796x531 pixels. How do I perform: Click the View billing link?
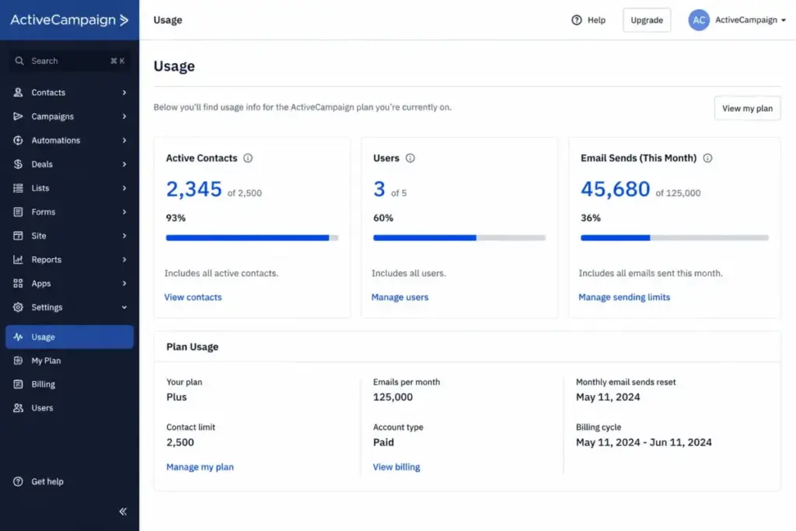coord(396,467)
